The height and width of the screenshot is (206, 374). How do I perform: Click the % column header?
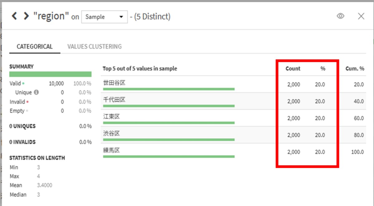323,68
